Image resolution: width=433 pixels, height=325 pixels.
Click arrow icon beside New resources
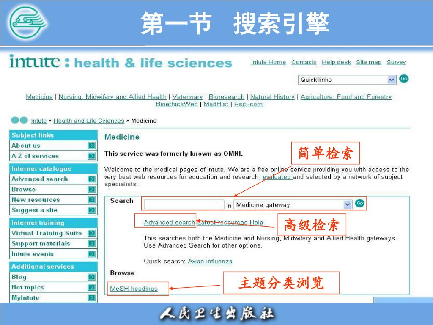(92, 200)
